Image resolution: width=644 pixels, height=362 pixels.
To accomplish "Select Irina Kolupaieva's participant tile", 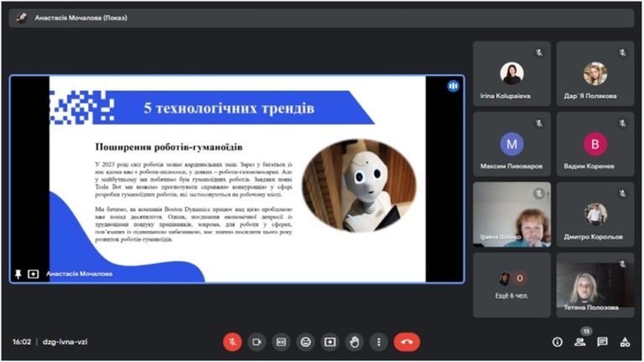I will 512,74.
